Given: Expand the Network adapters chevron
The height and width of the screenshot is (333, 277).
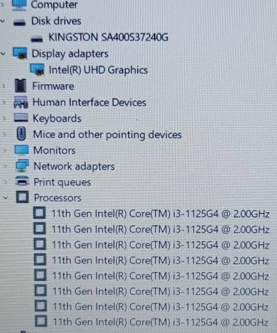Looking at the screenshot, I should coord(5,166).
